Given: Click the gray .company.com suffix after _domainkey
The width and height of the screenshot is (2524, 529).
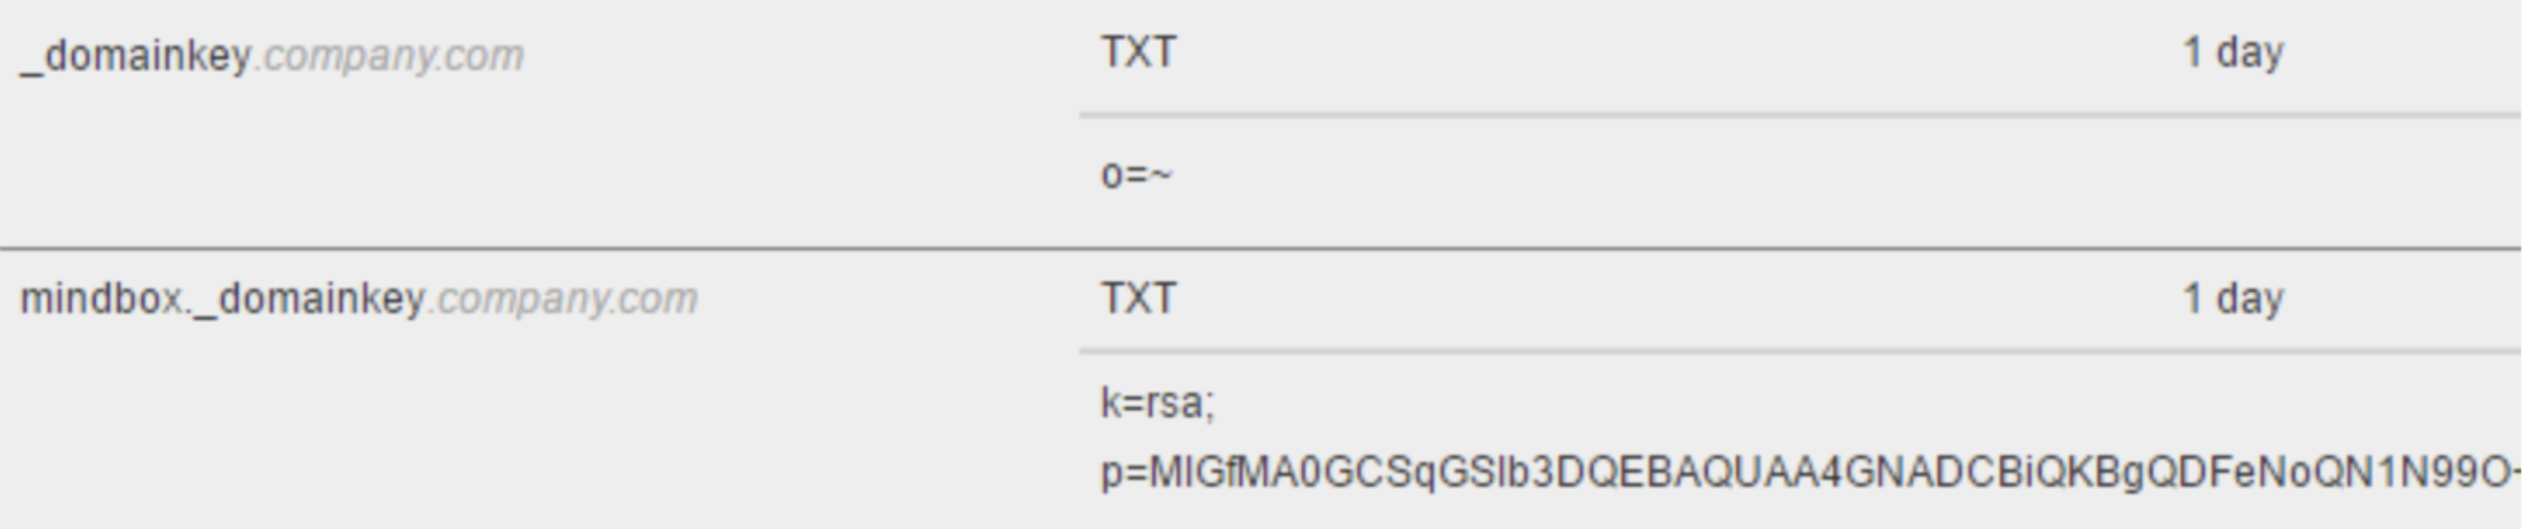Looking at the screenshot, I should 388,56.
